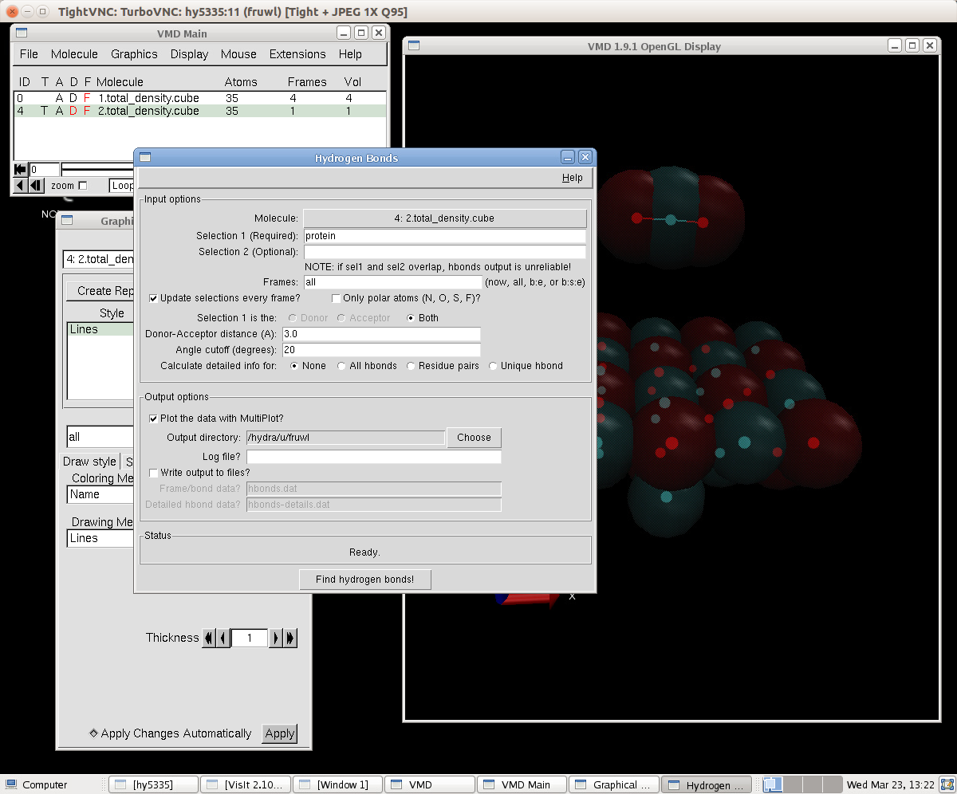Open the Molecule dropdown in Hydrogen Bonds
The height and width of the screenshot is (794, 957).
(x=444, y=218)
